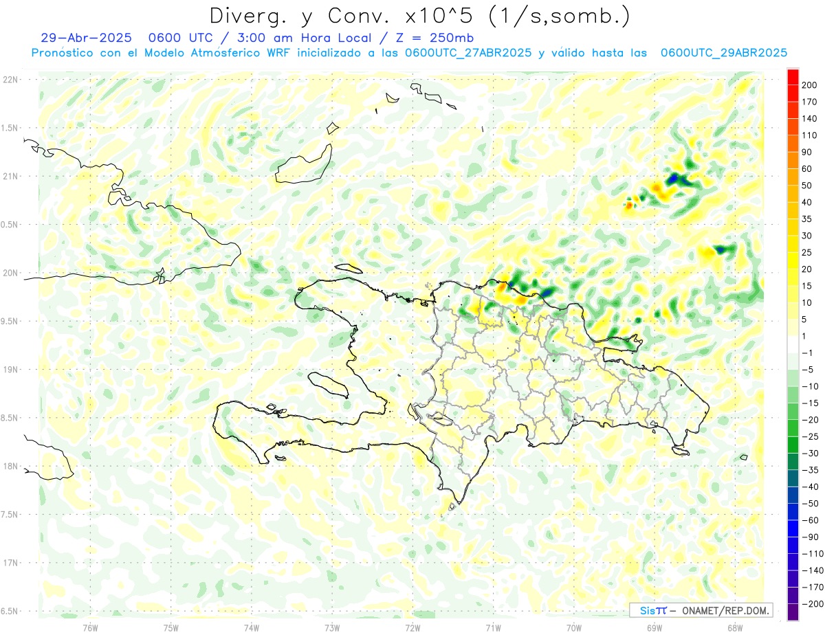Image resolution: width=825 pixels, height=637 pixels.
Task: Click the white swatch between 1 and -1
Action: pos(793,344)
